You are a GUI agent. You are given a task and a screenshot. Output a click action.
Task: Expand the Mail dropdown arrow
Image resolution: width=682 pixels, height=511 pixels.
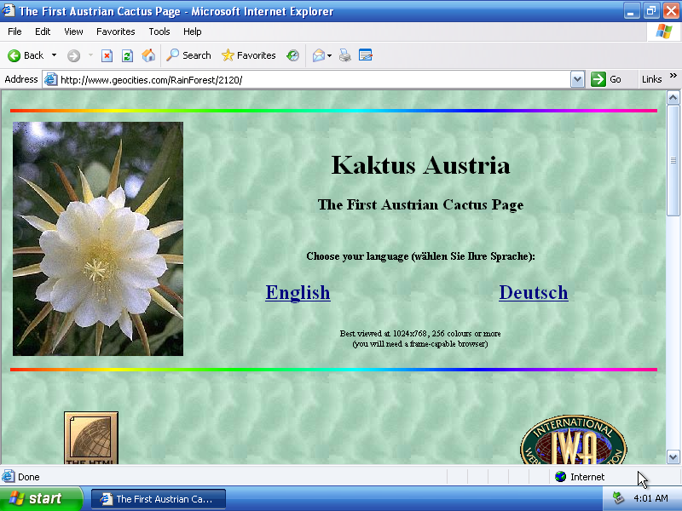coord(329,55)
